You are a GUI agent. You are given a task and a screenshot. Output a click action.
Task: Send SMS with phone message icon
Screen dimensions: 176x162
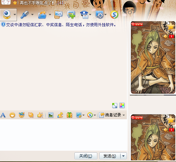[58, 15]
